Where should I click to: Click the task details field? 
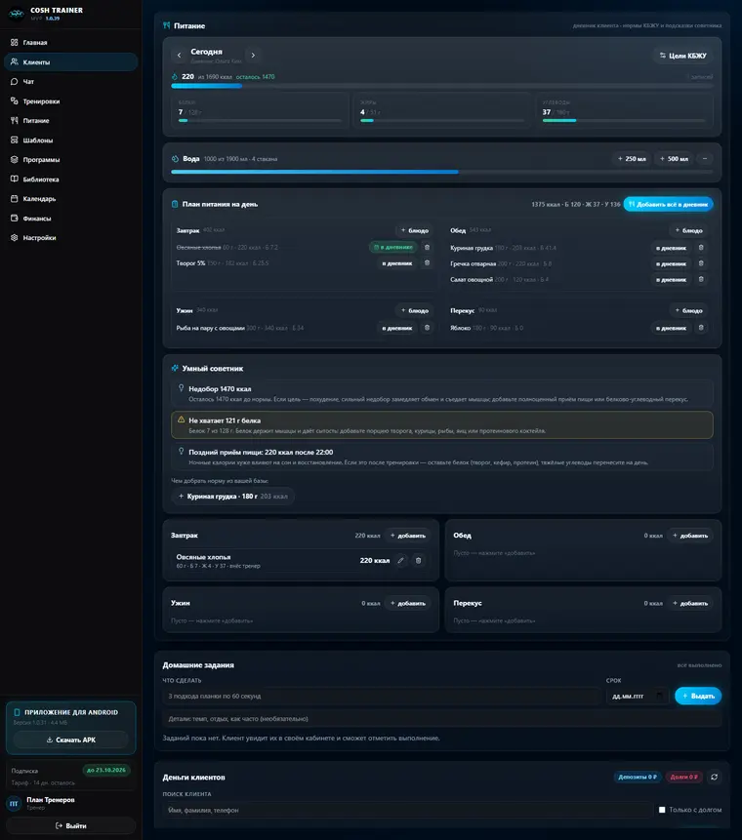tap(441, 719)
